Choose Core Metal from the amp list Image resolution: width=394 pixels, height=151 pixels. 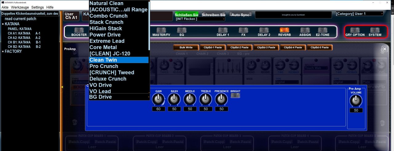[119, 47]
